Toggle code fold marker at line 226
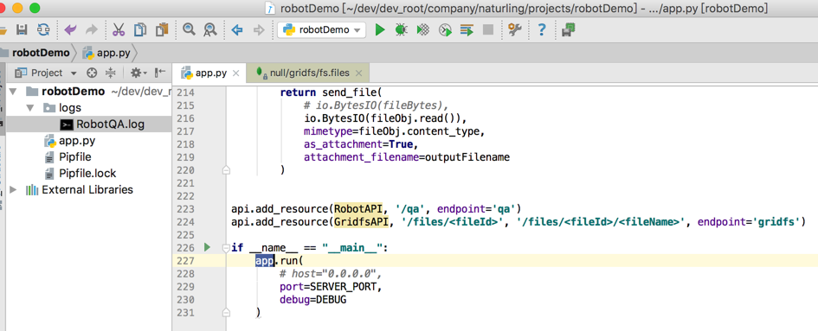 point(226,247)
